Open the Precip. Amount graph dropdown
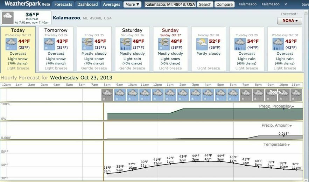Image resolution: width=309 pixels, height=182 pixels. coord(276,125)
